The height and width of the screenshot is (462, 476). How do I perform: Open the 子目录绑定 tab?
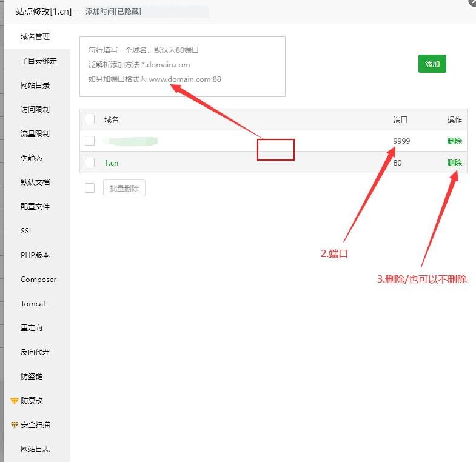tap(37, 61)
